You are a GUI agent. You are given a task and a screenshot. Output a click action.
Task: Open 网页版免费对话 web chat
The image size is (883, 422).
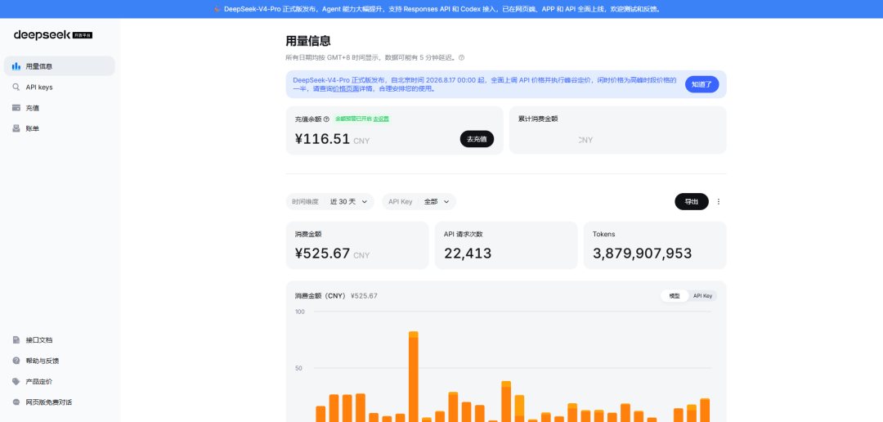[59, 402]
